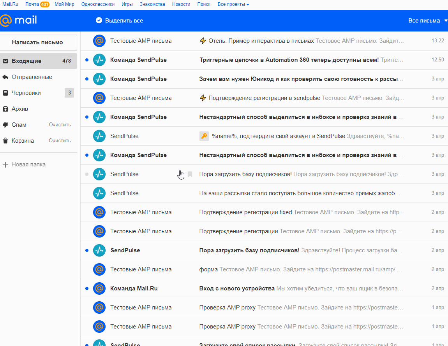Toggle the Select all checkmark icon
This screenshot has width=448, height=346.
[x=99, y=20]
